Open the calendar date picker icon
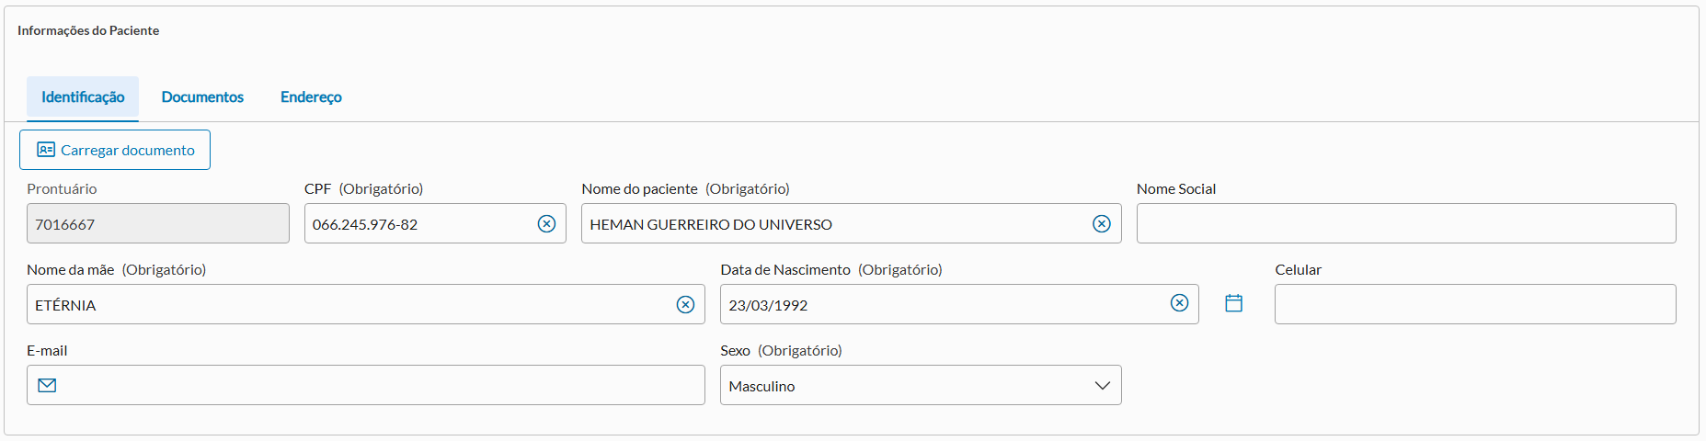 1234,303
